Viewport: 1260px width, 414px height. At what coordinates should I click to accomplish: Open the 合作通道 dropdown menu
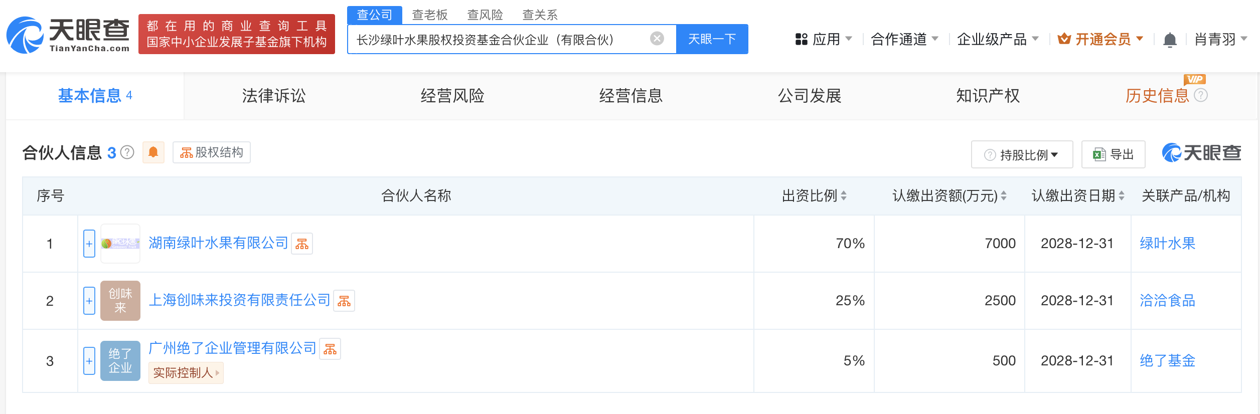[x=904, y=39]
